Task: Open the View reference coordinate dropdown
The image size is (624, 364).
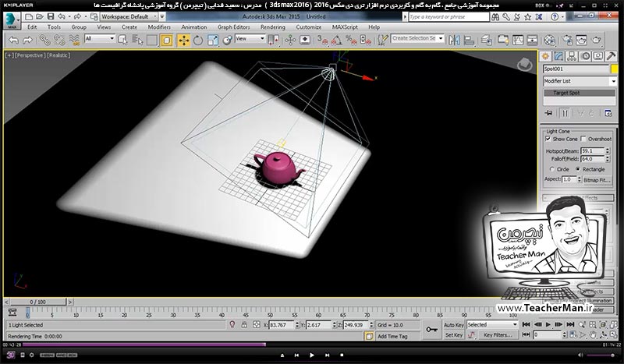Action: tap(250, 39)
